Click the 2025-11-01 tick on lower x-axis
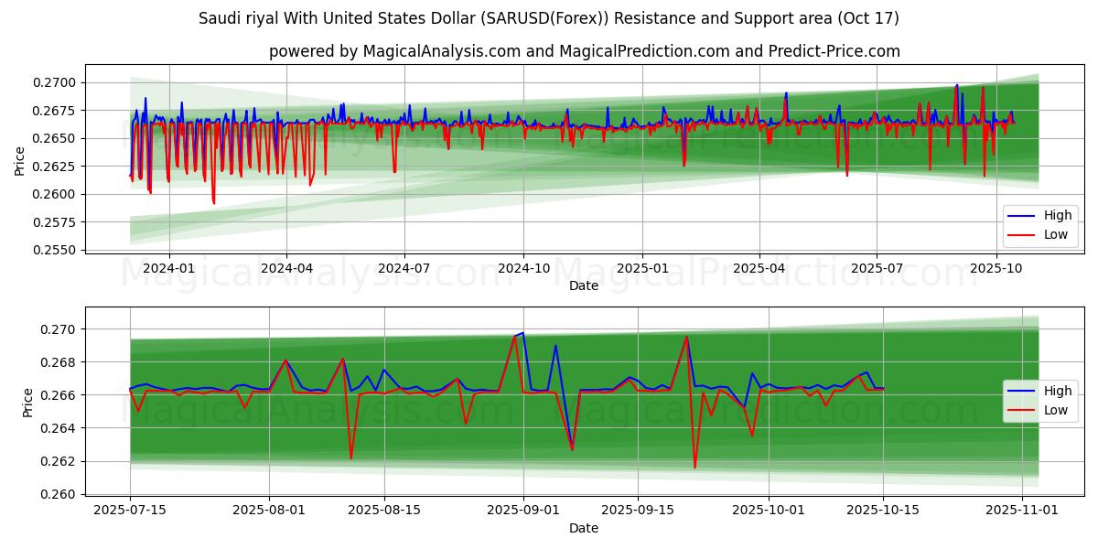The height and width of the screenshot is (549, 1098). click(x=1022, y=511)
